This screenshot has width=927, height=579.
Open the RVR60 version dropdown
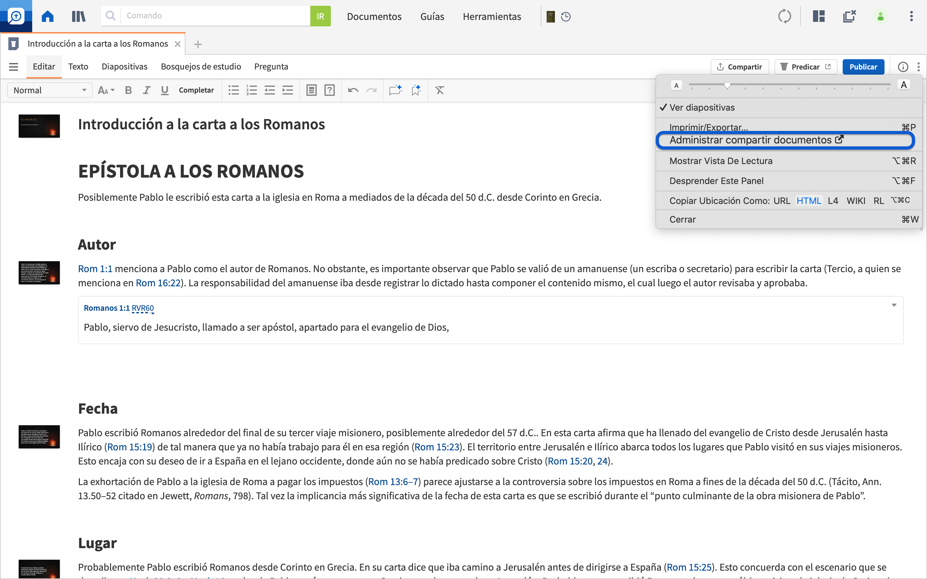143,308
